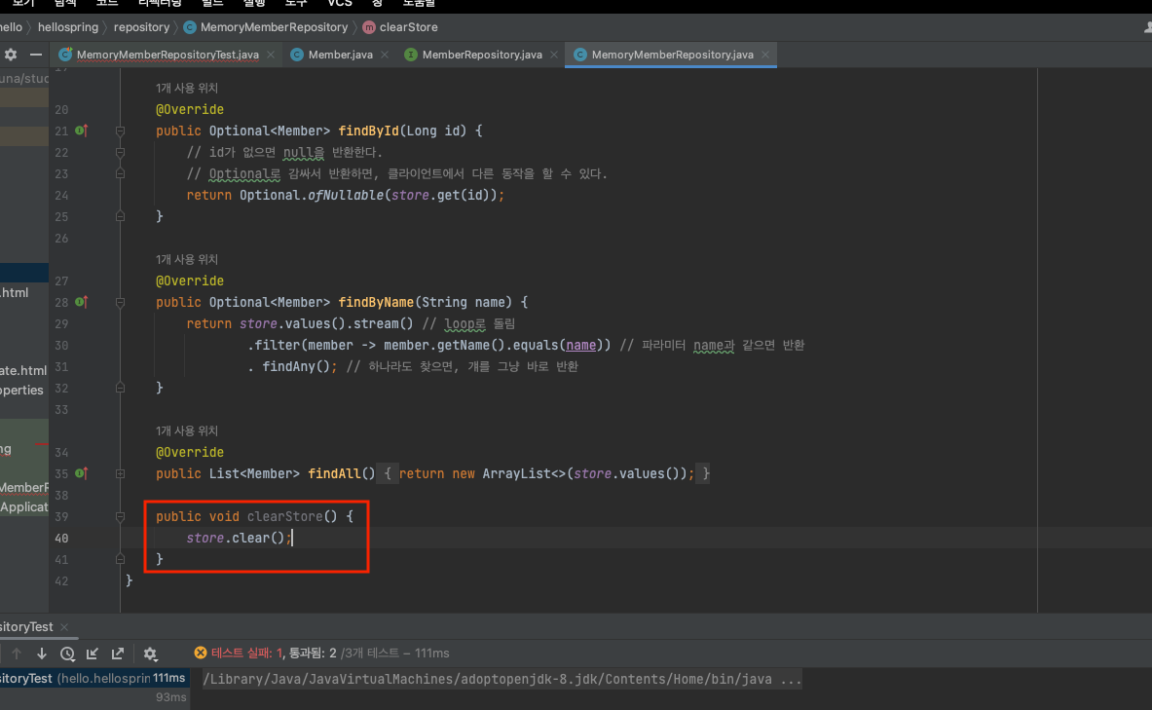This screenshot has height=710, width=1152.
Task: Toggle fold end marker at line 41
Action: [120, 559]
